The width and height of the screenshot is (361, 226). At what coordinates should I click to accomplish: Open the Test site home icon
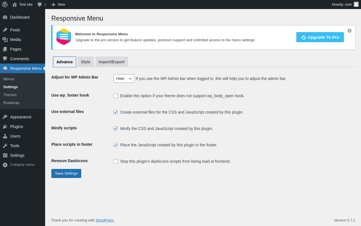(x=15, y=5)
